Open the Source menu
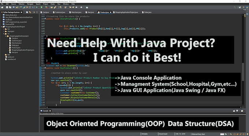 tap(14, 4)
